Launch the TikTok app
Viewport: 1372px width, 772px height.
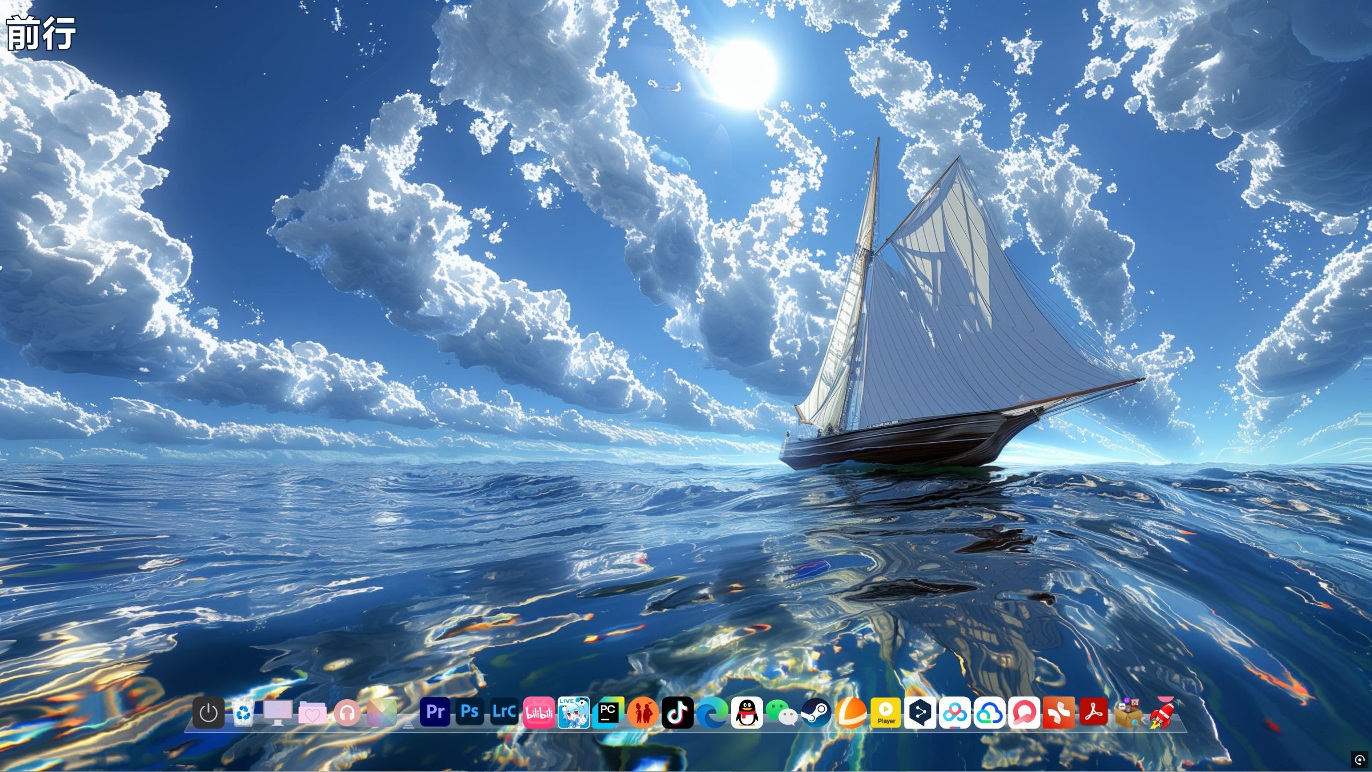677,713
